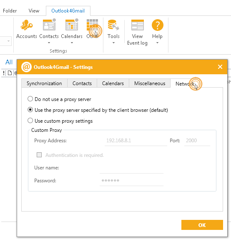Viewport: 231px width, 242px height.
Task: Open the Accounts settings icon
Action: (x=27, y=25)
